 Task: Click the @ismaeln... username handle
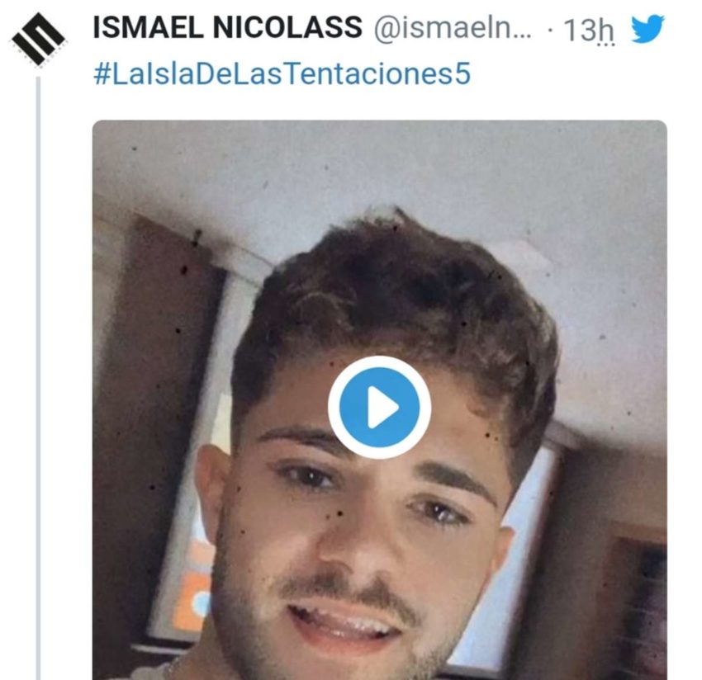[453, 29]
